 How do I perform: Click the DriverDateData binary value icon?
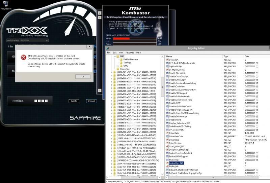tap(167, 136)
